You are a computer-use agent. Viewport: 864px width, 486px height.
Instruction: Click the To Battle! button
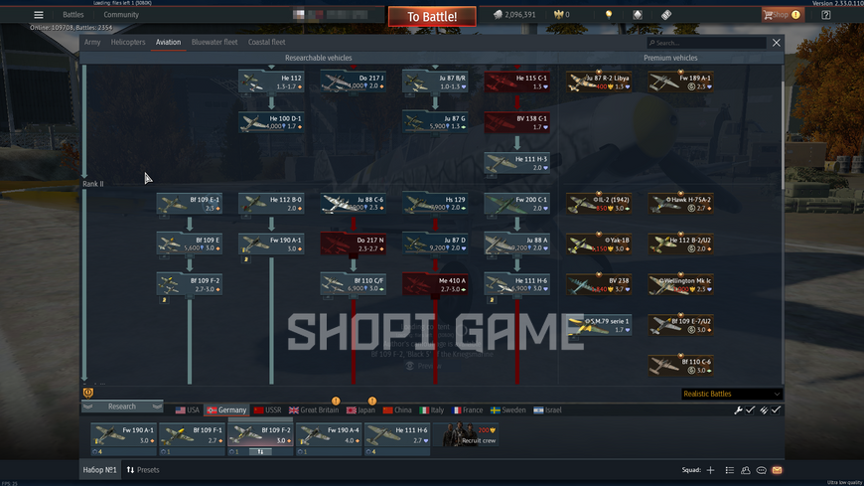pyautogui.click(x=432, y=17)
